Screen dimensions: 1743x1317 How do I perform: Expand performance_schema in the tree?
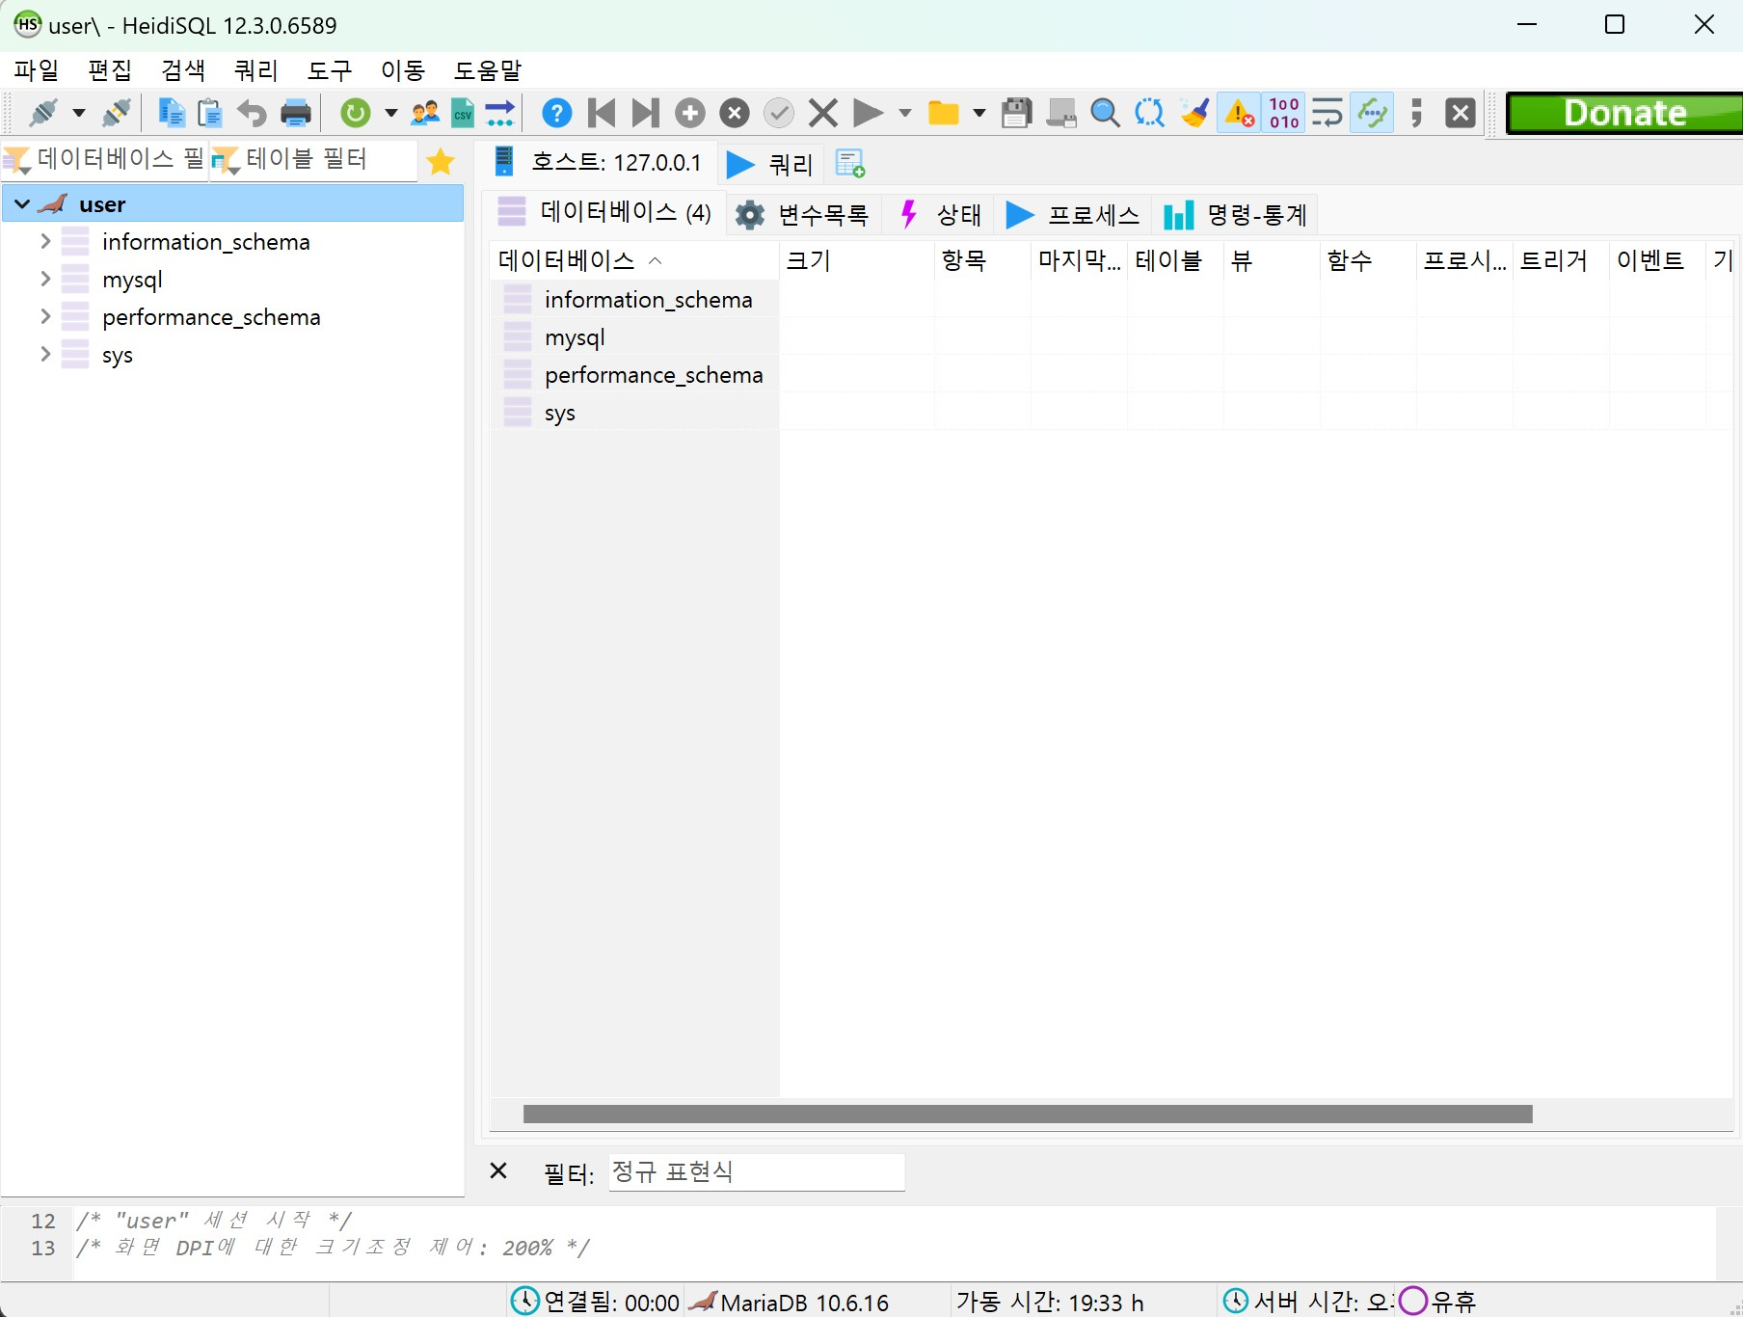44,316
